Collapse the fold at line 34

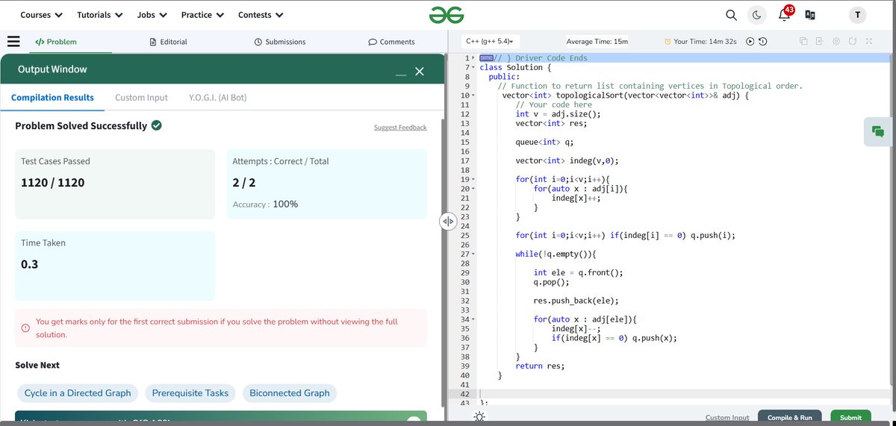(473, 319)
